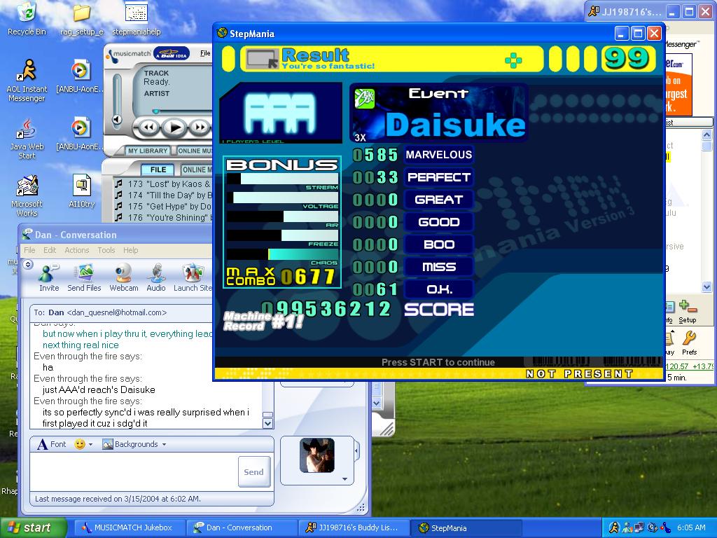Click the Start button on taskbar

point(33,527)
